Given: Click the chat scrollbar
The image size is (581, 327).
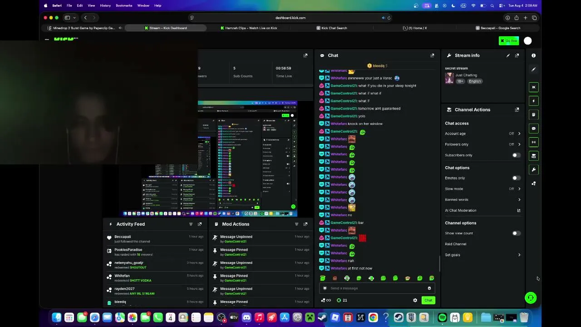Looking at the screenshot, I should 439,263.
